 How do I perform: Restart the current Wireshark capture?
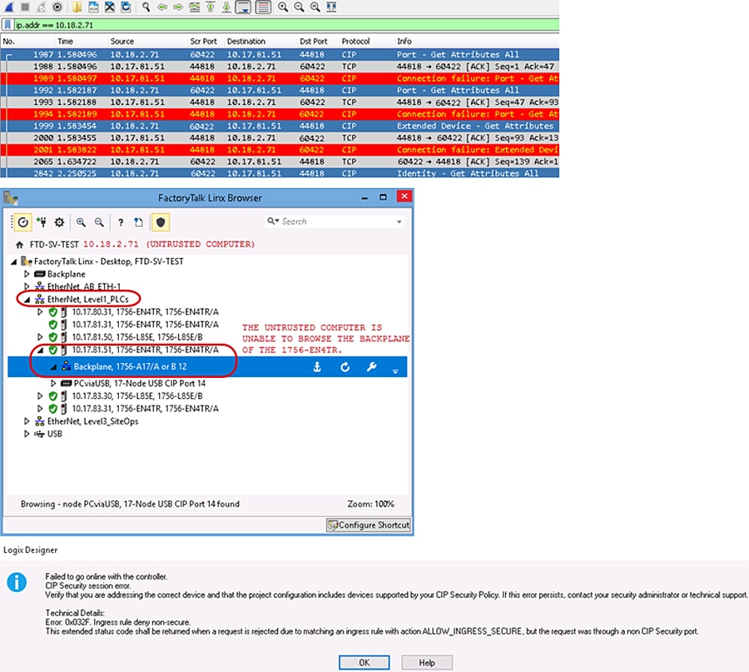tap(42, 7)
